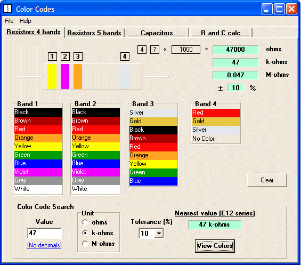Open the R and C calc tab
Image resolution: width=301 pixels, height=265 pixels.
[x=221, y=33]
